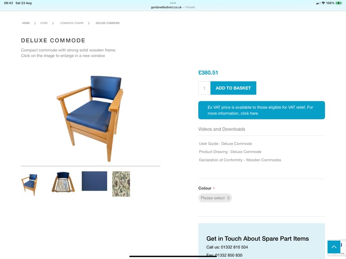Tap the battery status icon
The width and height of the screenshot is (346, 259).
pyautogui.click(x=339, y=3)
